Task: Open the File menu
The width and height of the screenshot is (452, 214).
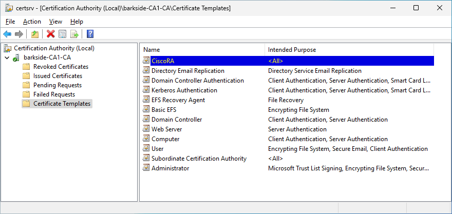Action: click(x=10, y=22)
